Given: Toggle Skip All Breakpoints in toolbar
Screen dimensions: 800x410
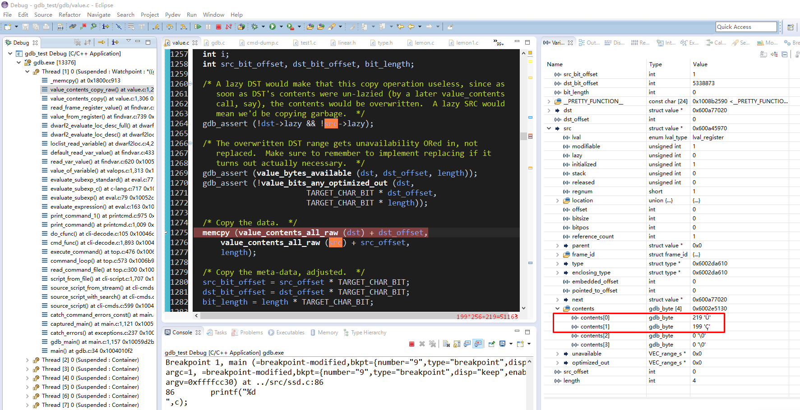Looking at the screenshot, I should (x=119, y=27).
